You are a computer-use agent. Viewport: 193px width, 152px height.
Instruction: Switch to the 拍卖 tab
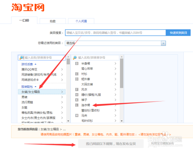[x=53, y=21]
